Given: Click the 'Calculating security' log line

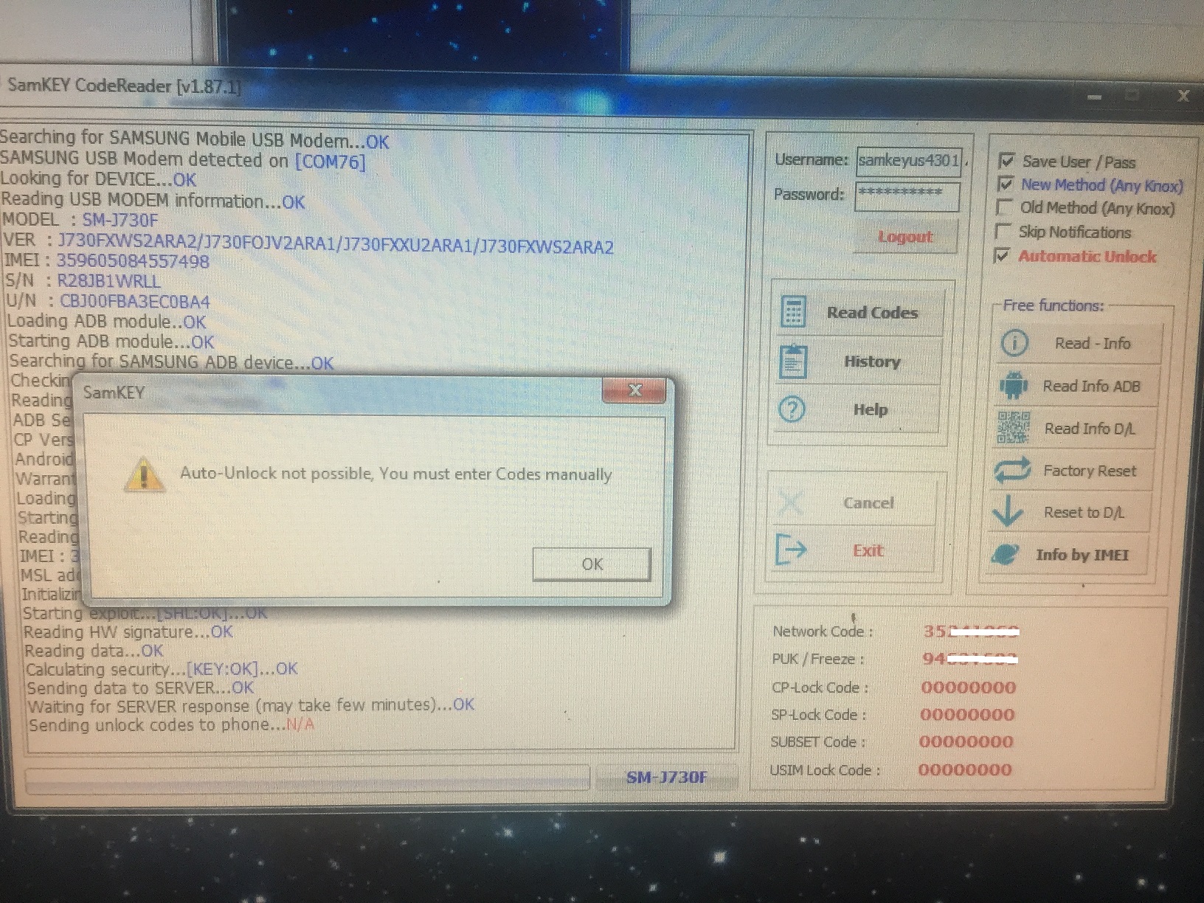Looking at the screenshot, I should point(162,669).
